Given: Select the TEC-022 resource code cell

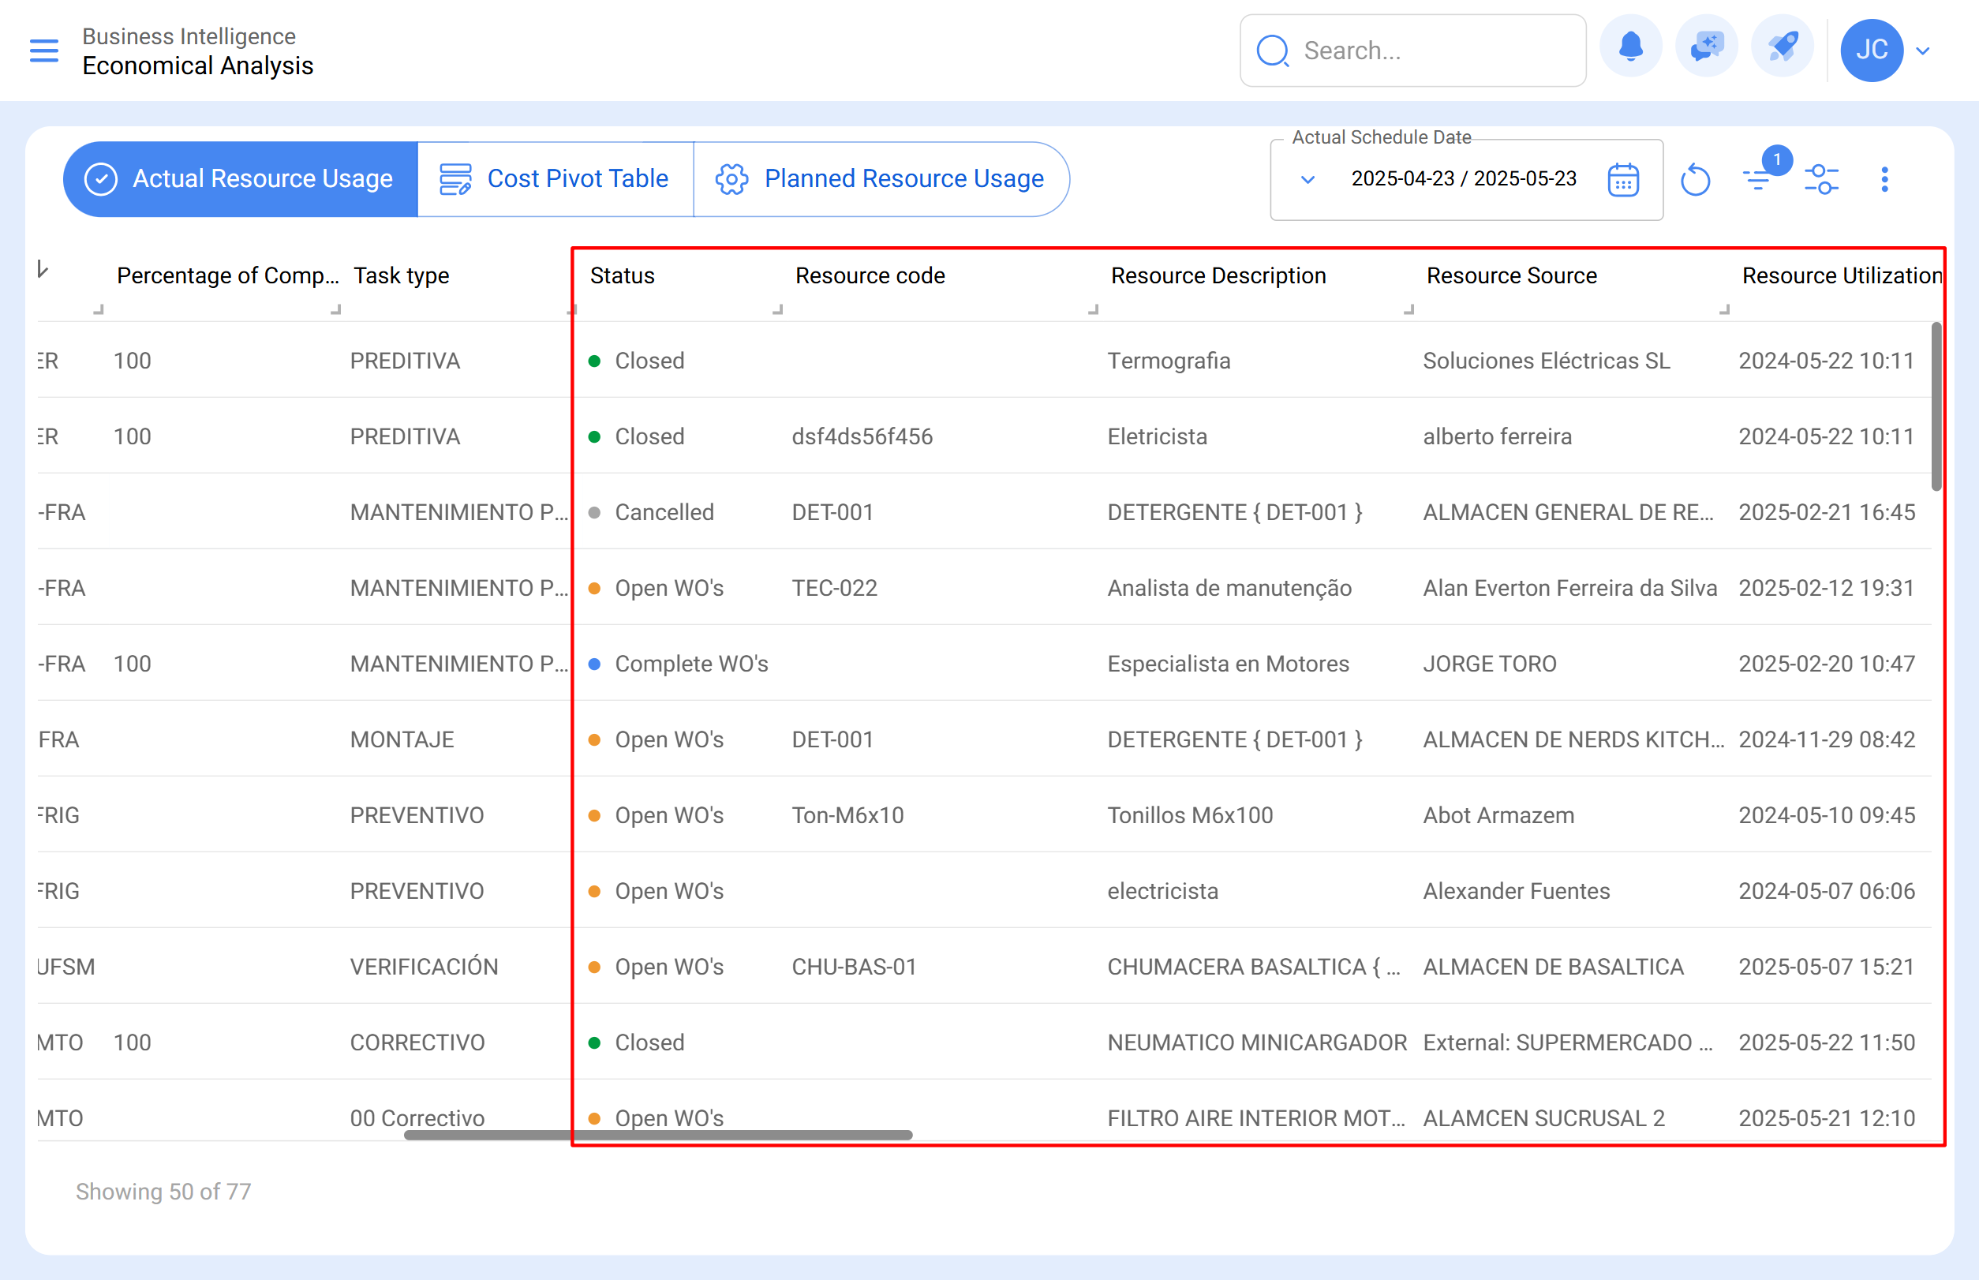Looking at the screenshot, I should click(x=835, y=588).
